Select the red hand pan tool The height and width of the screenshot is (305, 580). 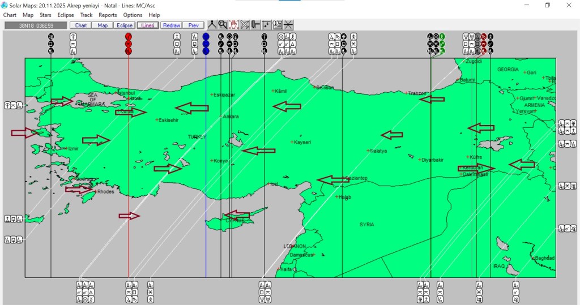[x=233, y=25]
